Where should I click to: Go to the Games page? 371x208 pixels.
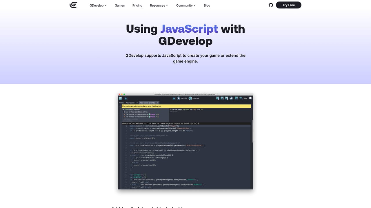(x=120, y=5)
